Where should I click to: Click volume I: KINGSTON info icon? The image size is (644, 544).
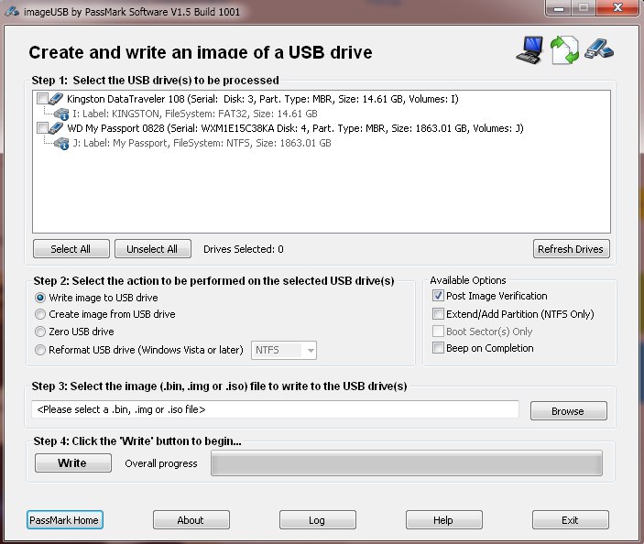pos(61,114)
